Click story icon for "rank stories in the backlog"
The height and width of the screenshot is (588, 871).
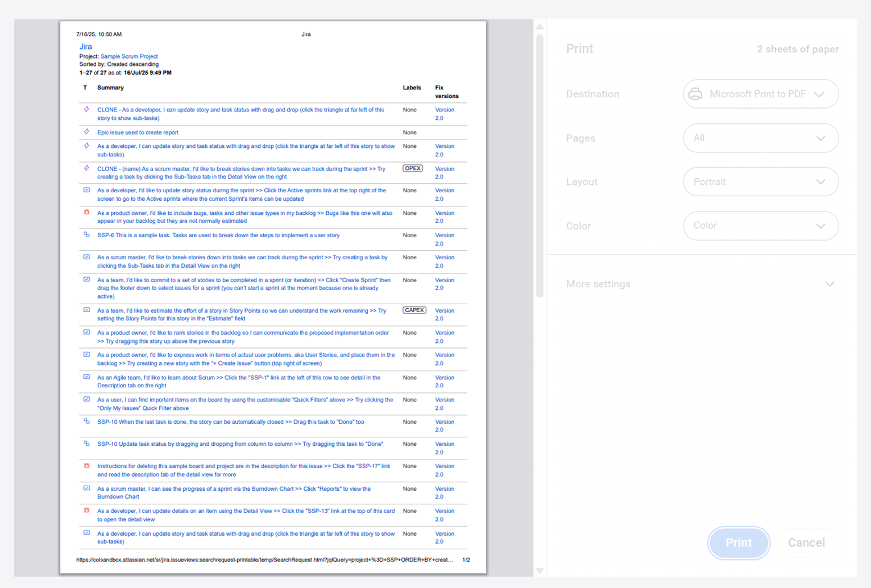point(86,332)
